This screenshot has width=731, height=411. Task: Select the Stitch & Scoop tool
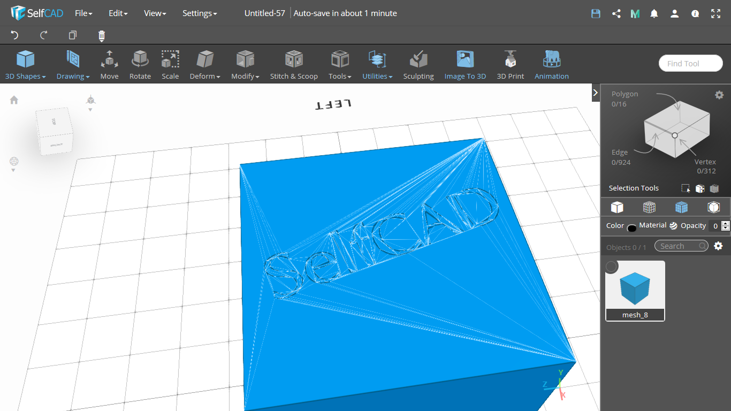[x=294, y=65]
